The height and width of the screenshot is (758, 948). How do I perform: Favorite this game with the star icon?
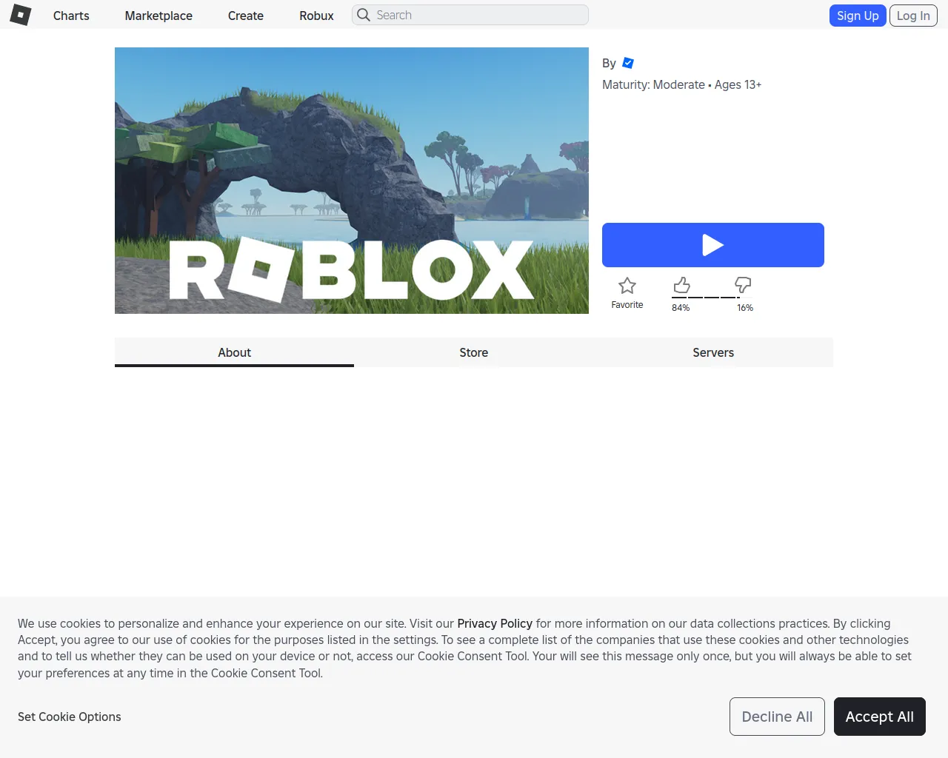(627, 286)
